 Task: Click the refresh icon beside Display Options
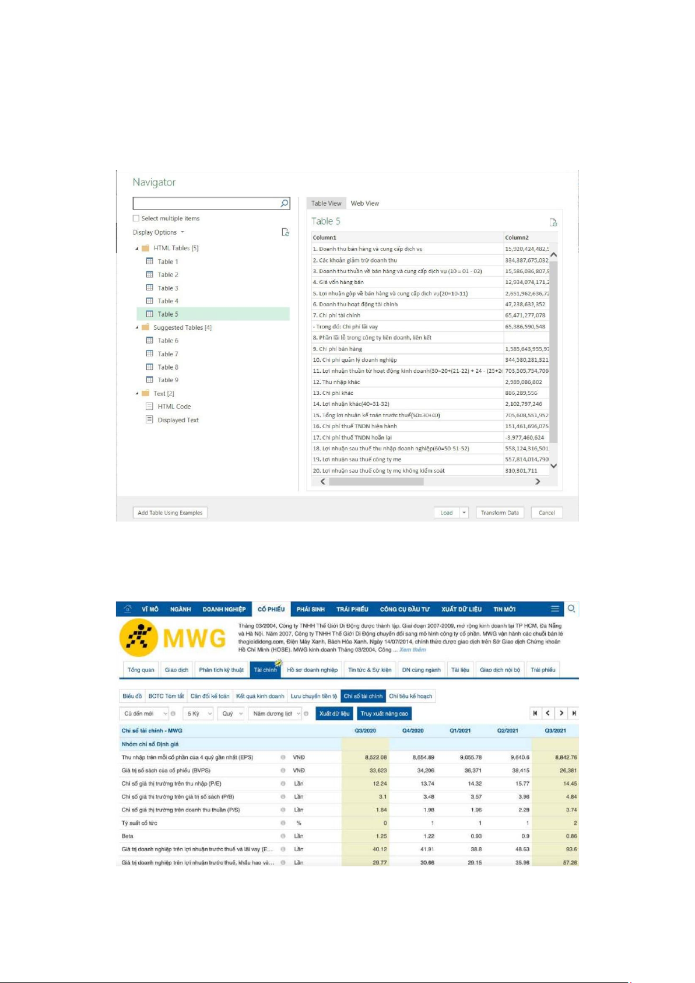pyautogui.click(x=285, y=232)
